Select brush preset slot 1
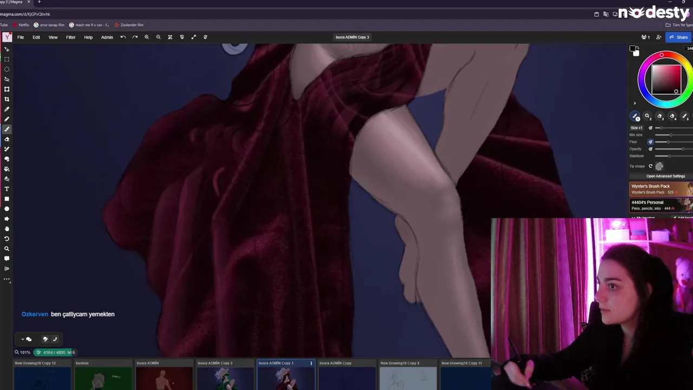Viewport: 693px width, 390px height. [x=636, y=116]
